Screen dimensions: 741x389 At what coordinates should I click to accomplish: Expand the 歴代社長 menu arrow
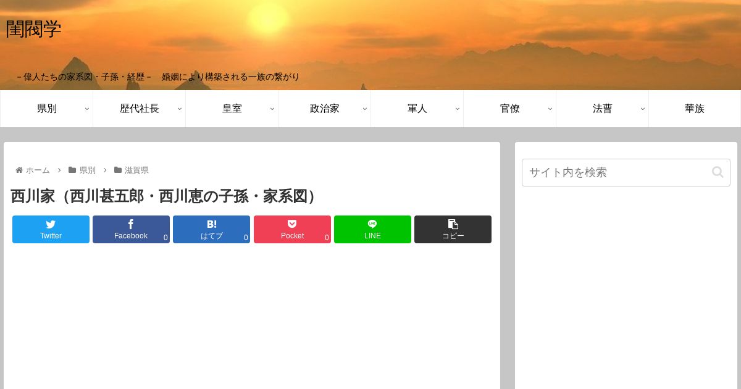coord(179,109)
